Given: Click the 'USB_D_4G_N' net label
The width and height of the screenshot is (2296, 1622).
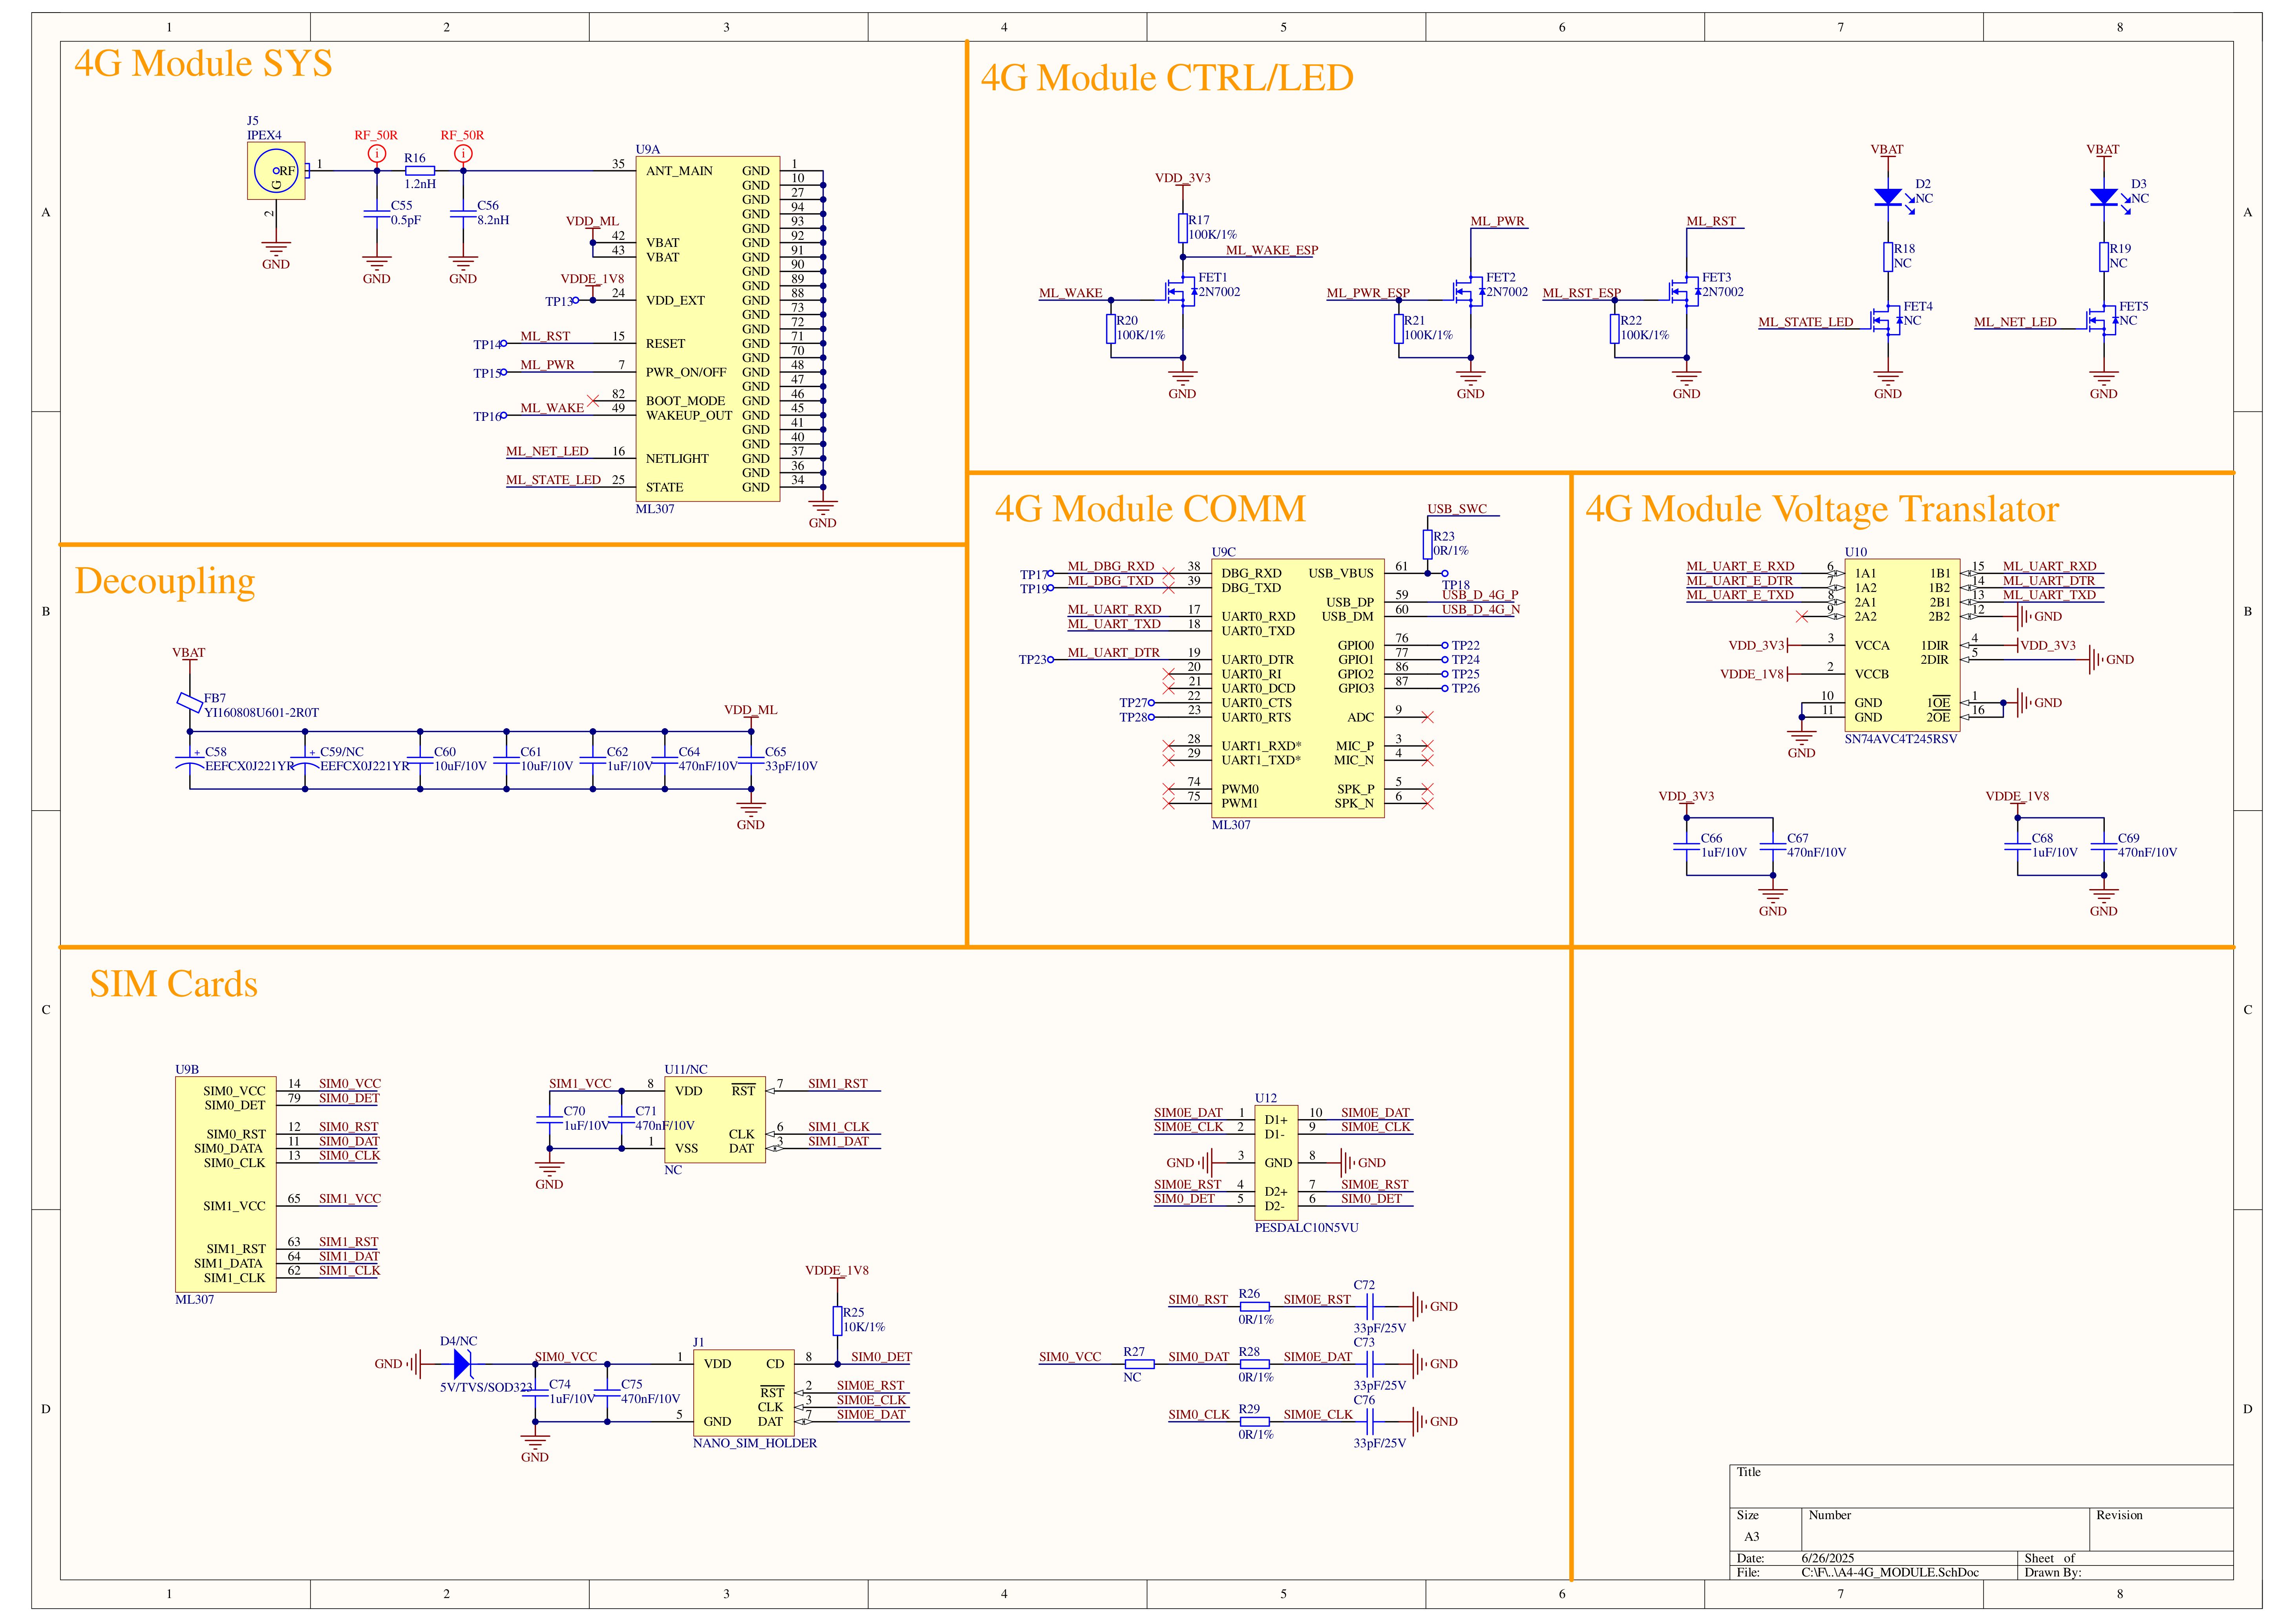Looking at the screenshot, I should [x=1480, y=609].
